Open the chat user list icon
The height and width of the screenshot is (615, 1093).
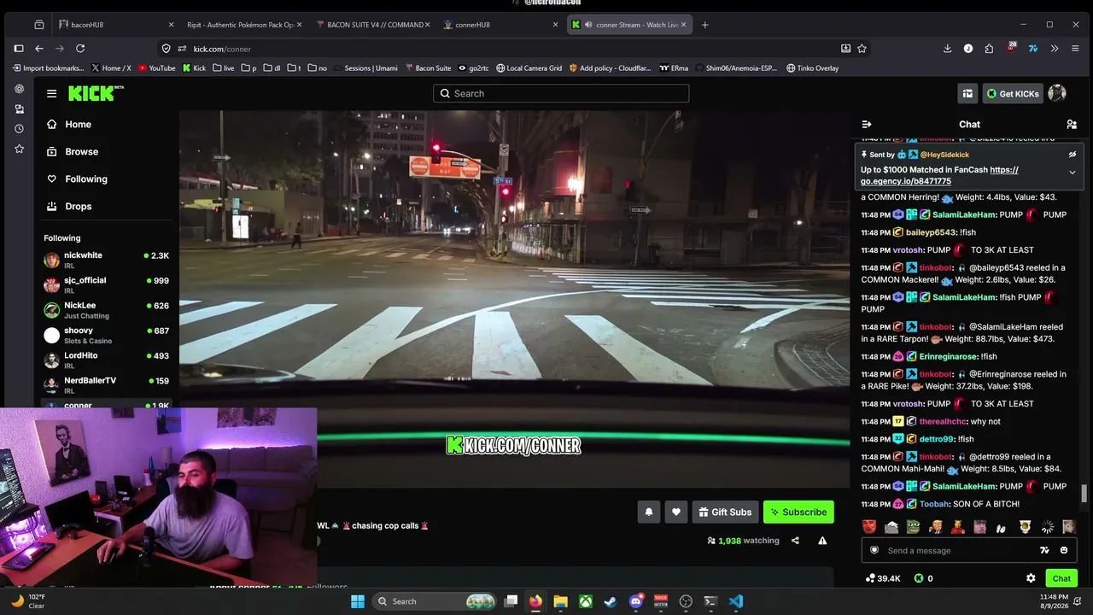pyautogui.click(x=1072, y=125)
